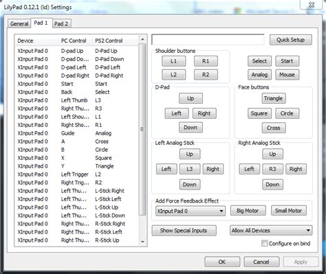The image size is (326, 274).
Task: Select the Back to Select binding row
Action: click(77, 92)
